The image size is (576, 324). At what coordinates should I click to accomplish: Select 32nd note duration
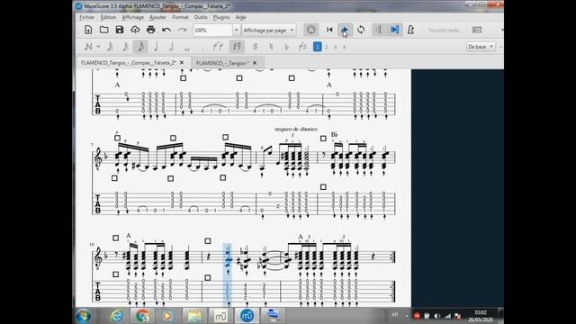pyautogui.click(x=110, y=47)
